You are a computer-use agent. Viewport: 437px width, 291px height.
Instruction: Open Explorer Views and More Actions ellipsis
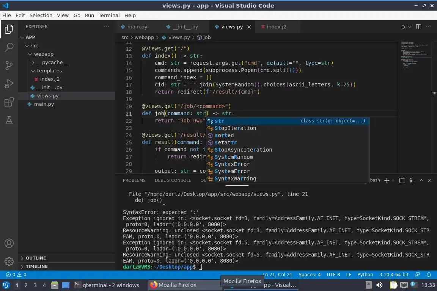(107, 27)
